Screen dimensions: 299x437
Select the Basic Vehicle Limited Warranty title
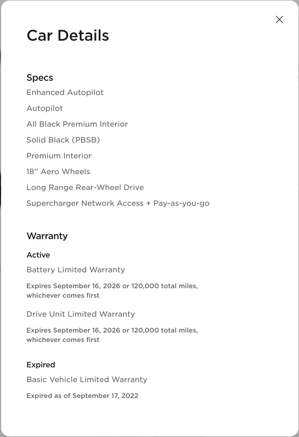tap(87, 379)
